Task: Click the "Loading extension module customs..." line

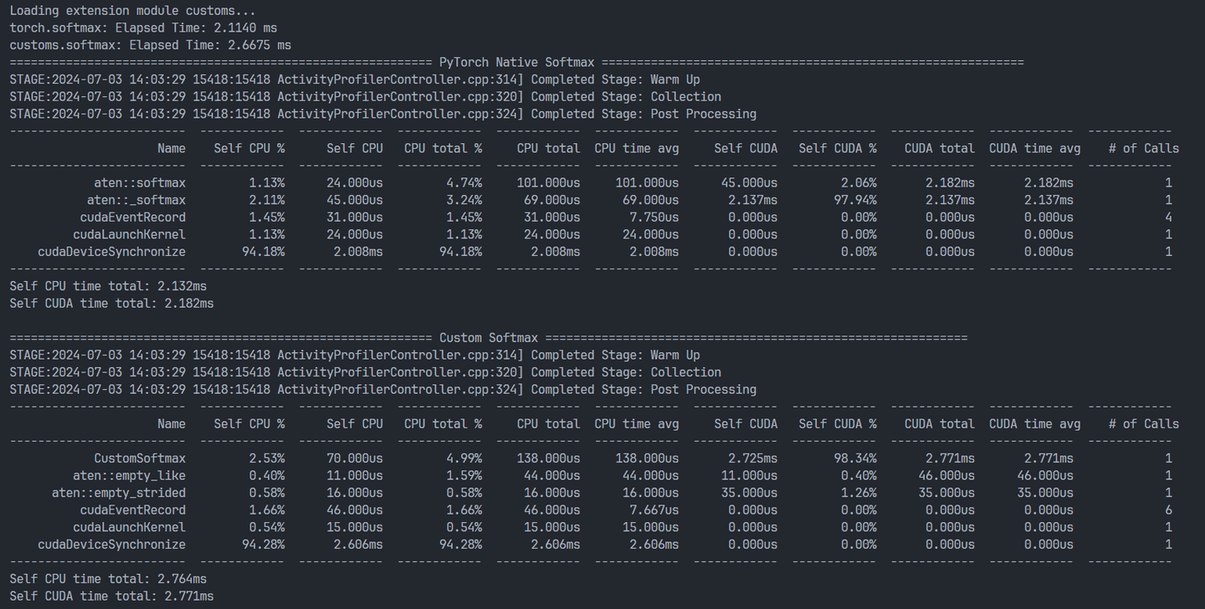Action: click(x=132, y=11)
